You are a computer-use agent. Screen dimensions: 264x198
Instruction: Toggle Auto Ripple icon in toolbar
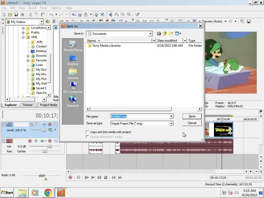click(x=86, y=14)
